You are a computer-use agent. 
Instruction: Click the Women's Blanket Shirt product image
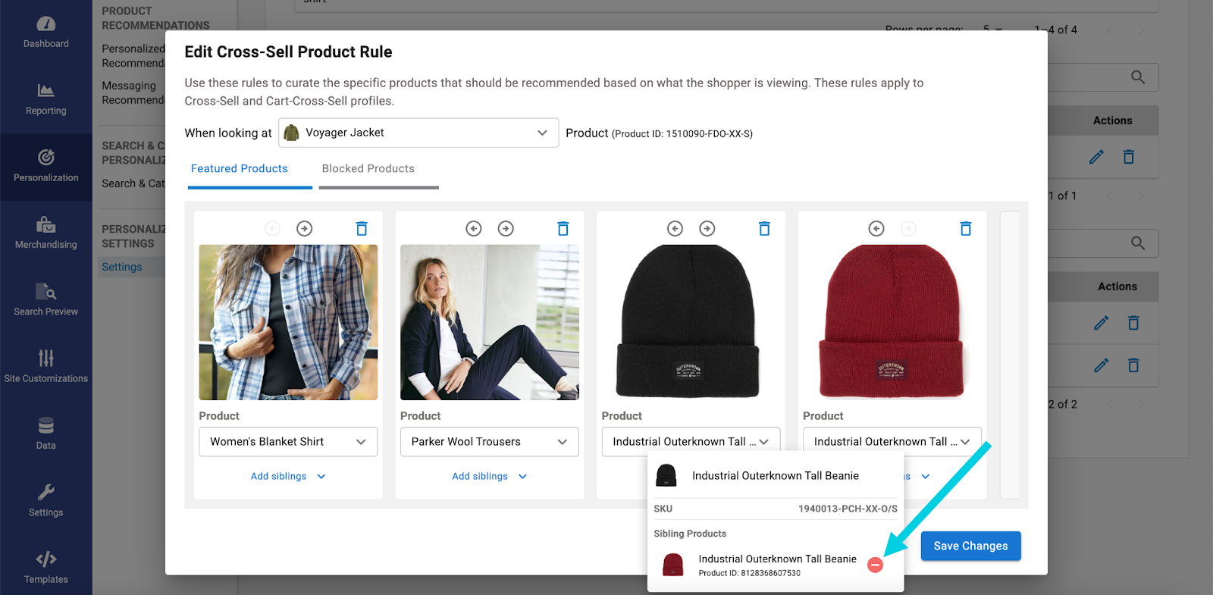(x=288, y=322)
